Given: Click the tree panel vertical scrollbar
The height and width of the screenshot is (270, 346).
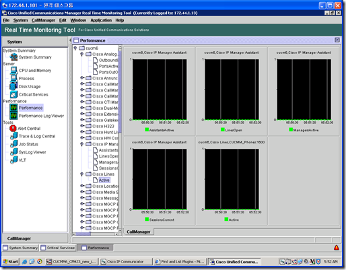Looking at the screenshot, I should 120,139.
